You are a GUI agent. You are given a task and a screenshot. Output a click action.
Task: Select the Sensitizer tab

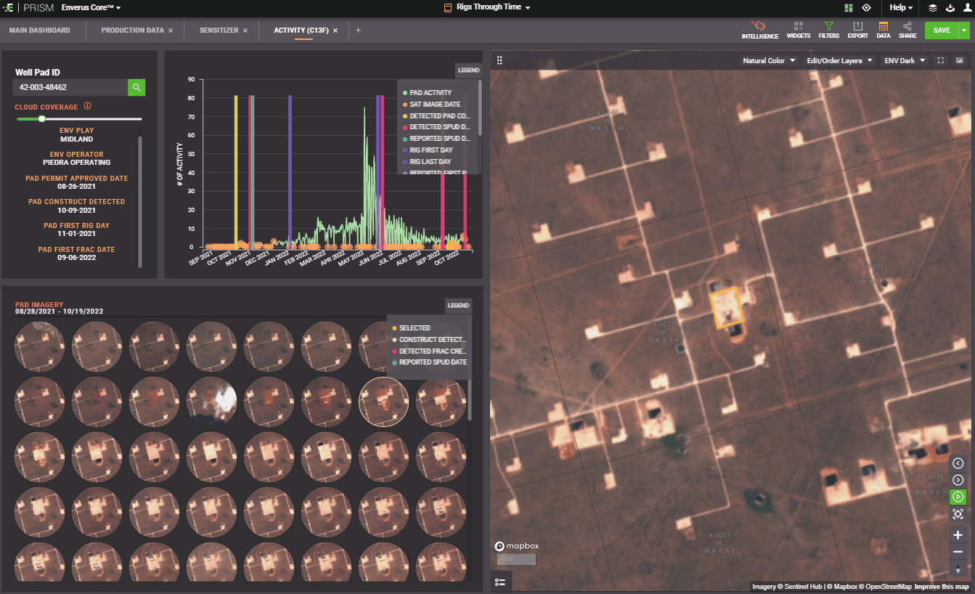[219, 30]
